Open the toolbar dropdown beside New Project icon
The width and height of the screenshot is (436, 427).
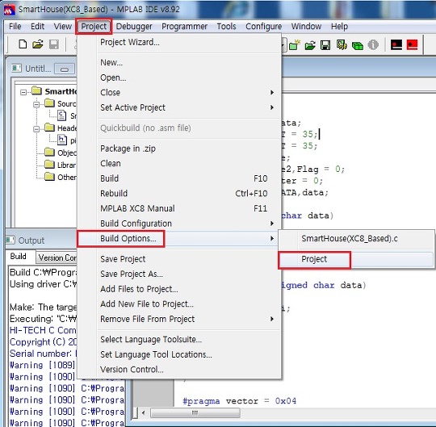click(283, 45)
